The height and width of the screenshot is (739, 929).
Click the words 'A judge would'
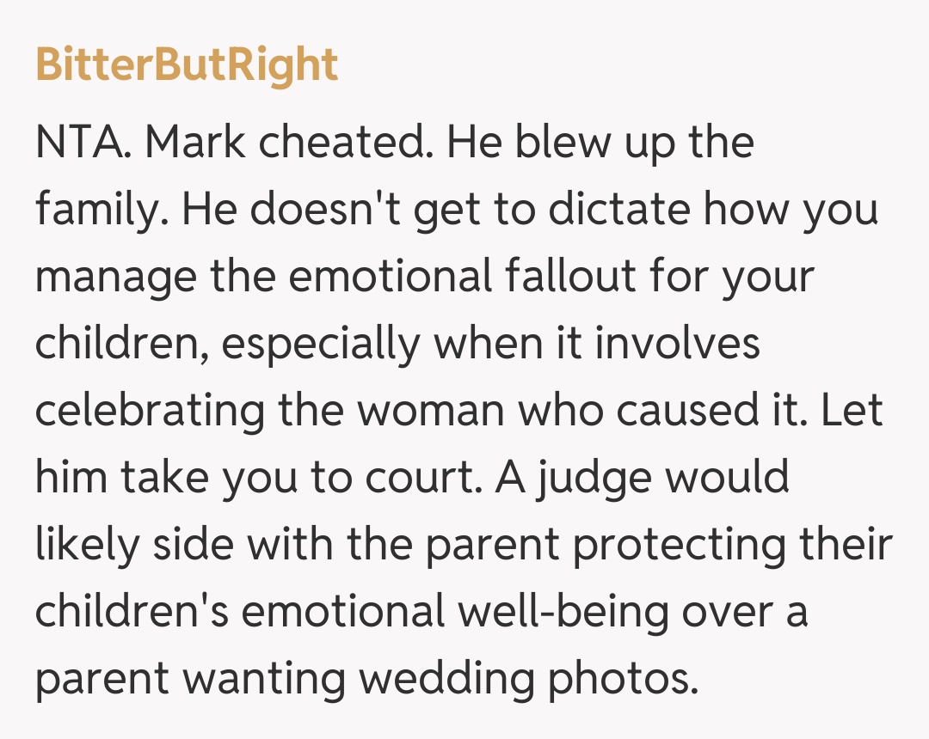642,478
